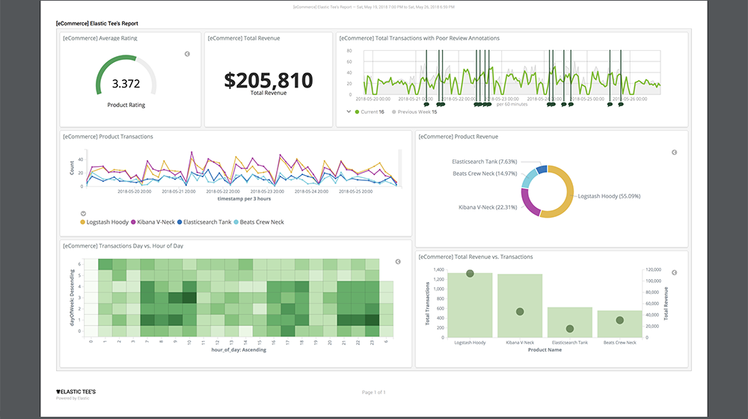Click Elastic Tee's logo in footer

pyautogui.click(x=76, y=392)
